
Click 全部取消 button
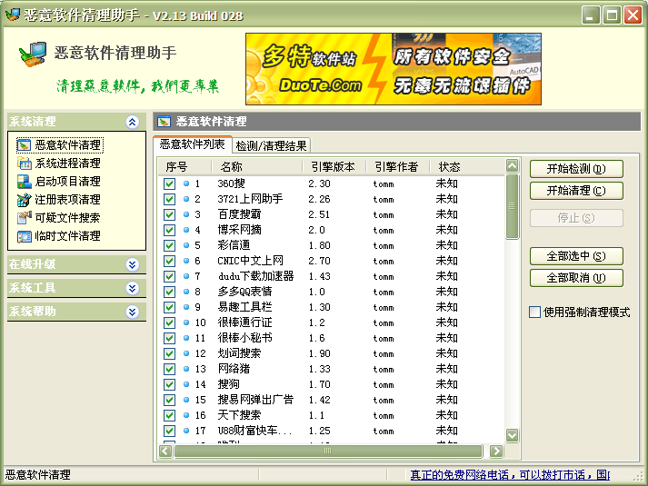click(x=576, y=278)
